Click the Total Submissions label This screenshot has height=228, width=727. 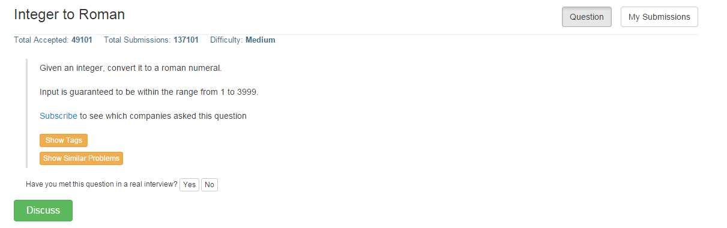click(x=137, y=40)
